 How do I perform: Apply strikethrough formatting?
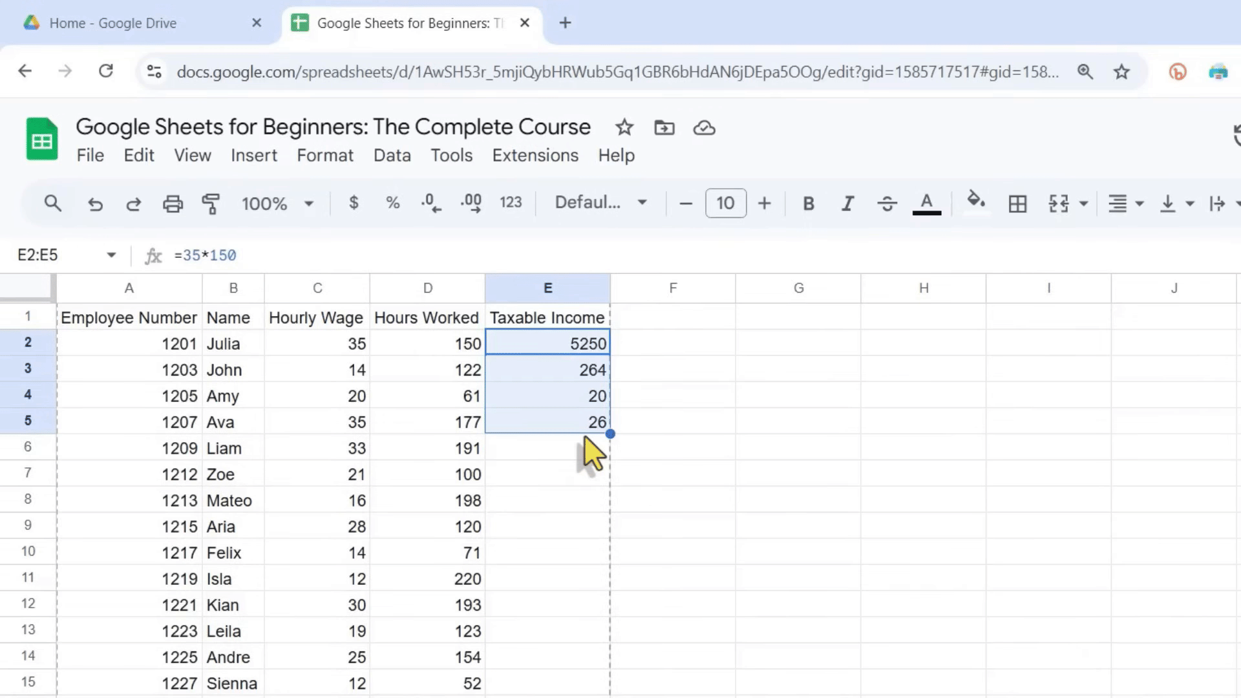(x=887, y=203)
